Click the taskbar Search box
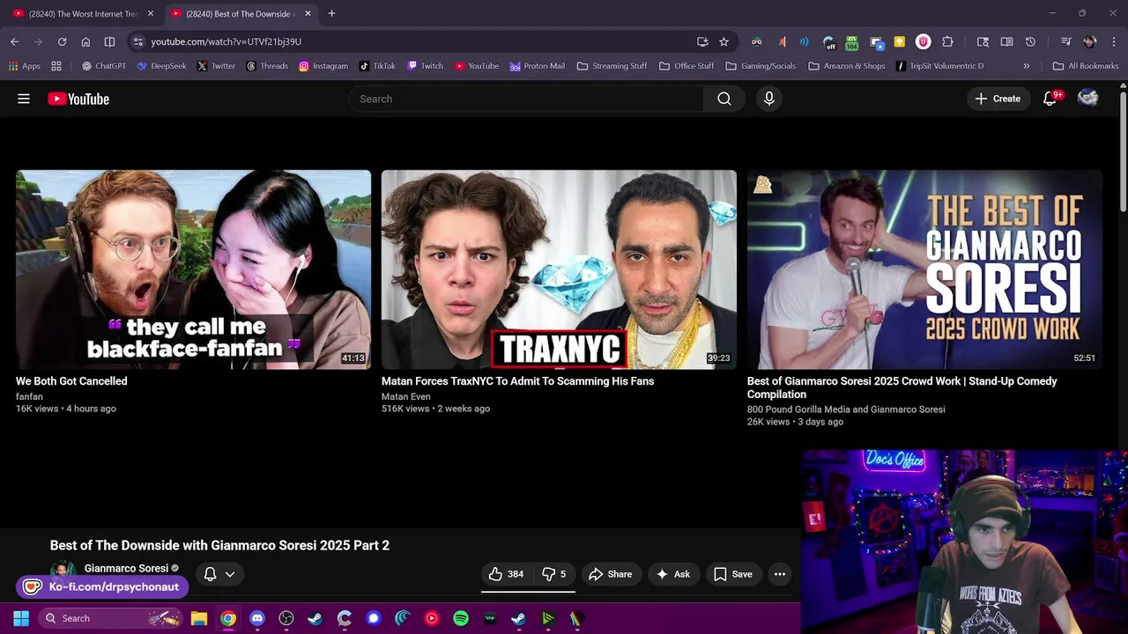Image resolution: width=1128 pixels, height=634 pixels. pos(109,618)
